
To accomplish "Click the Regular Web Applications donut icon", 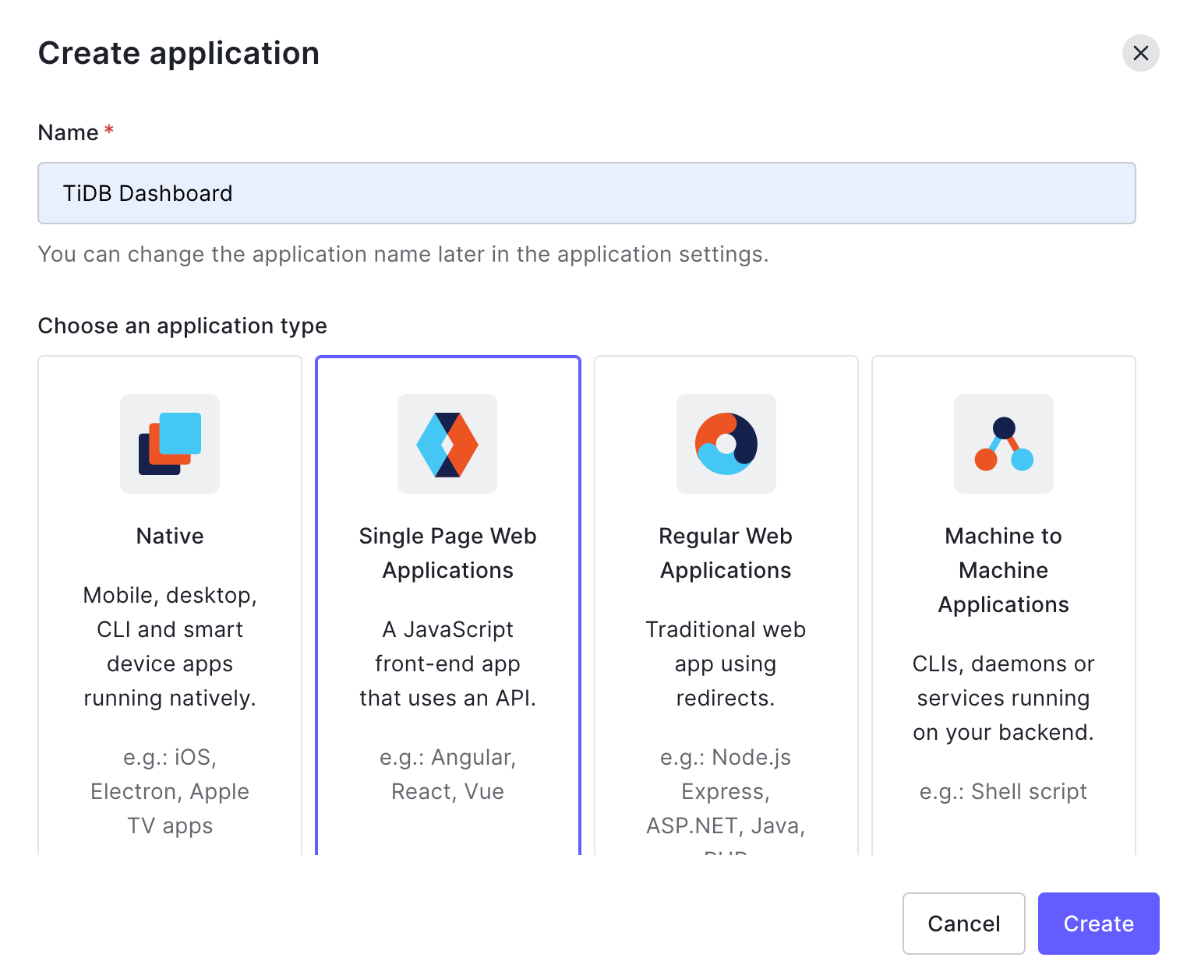I will tap(726, 444).
